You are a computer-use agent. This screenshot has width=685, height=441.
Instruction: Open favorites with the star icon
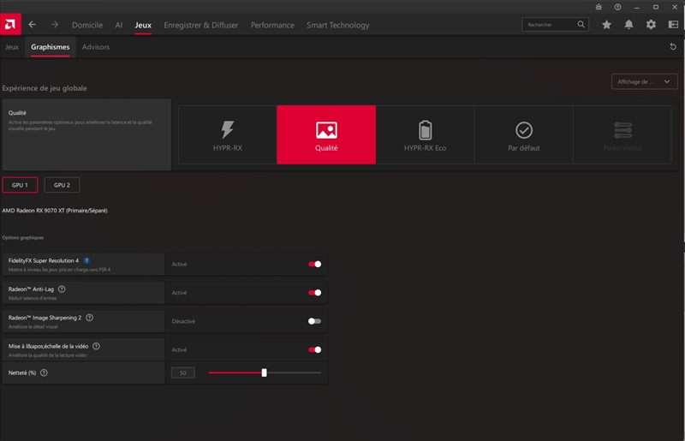coord(607,25)
